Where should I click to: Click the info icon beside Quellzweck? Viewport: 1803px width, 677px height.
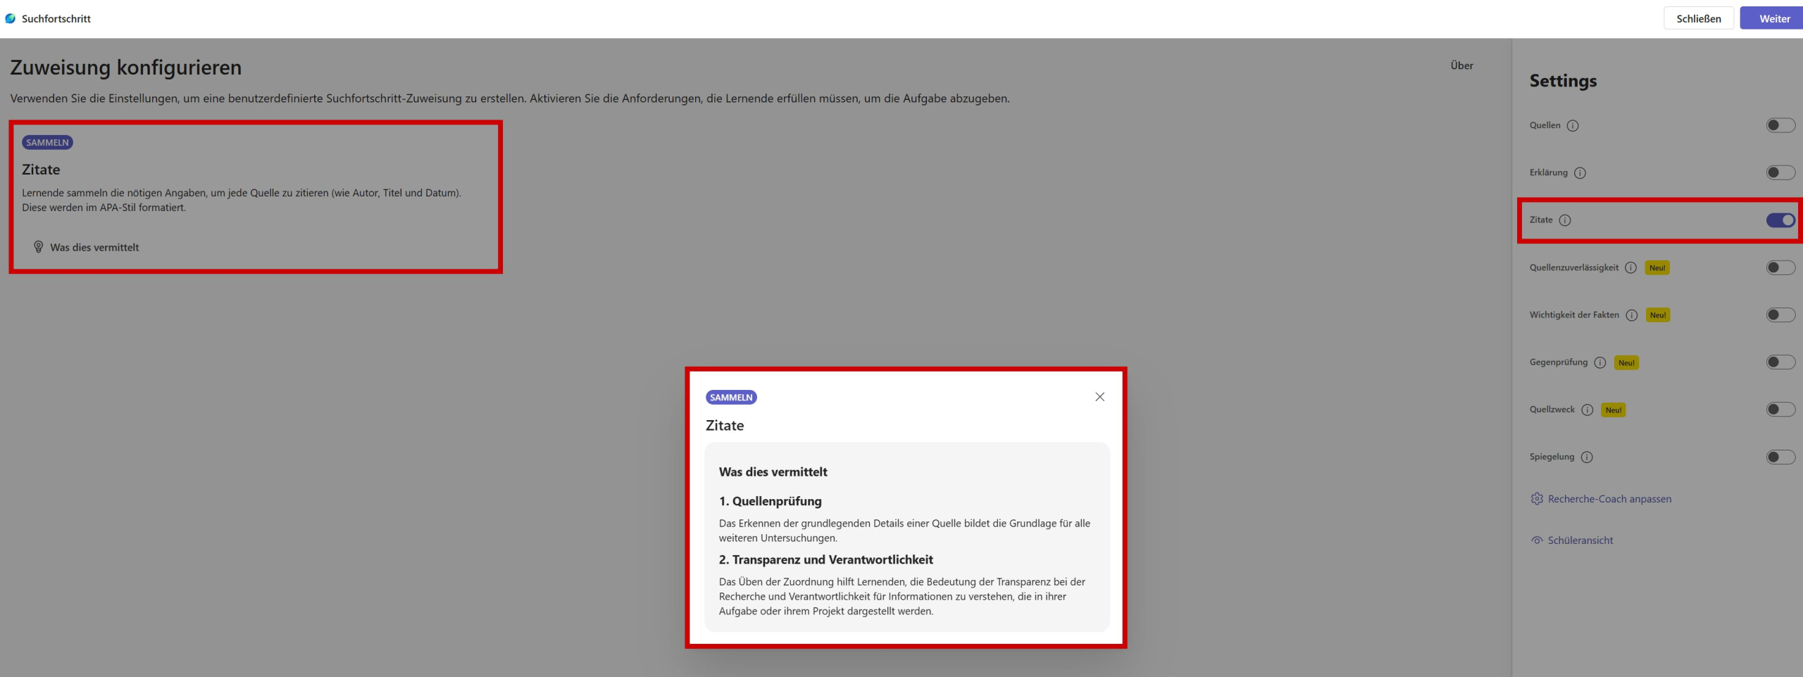pyautogui.click(x=1587, y=410)
